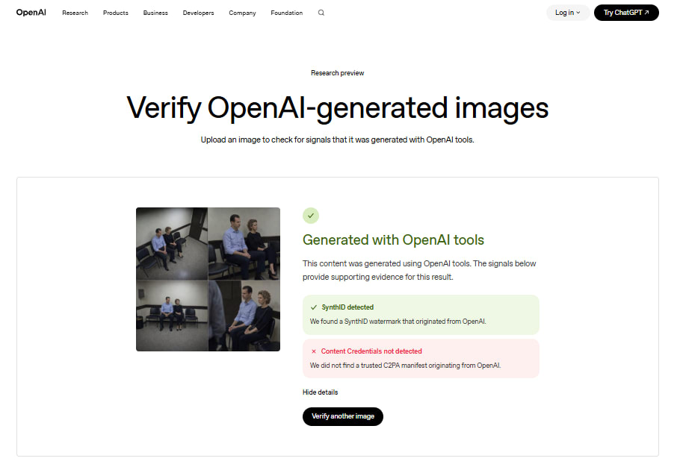This screenshot has width=683, height=470.
Task: Click the OpenAI logo
Action: coord(31,13)
